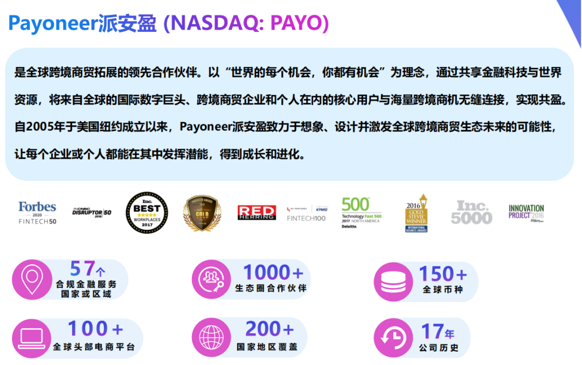Click the '17年' statistic number
The width and height of the screenshot is (582, 365).
(x=438, y=331)
